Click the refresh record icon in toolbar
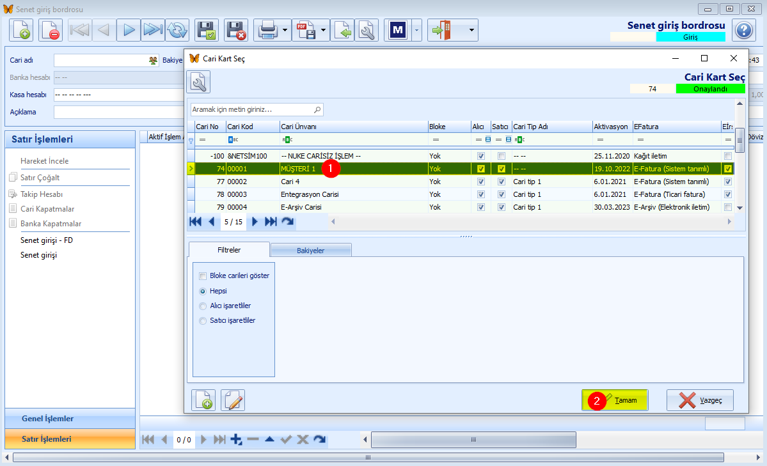Viewport: 767px width, 466px height. point(177,30)
